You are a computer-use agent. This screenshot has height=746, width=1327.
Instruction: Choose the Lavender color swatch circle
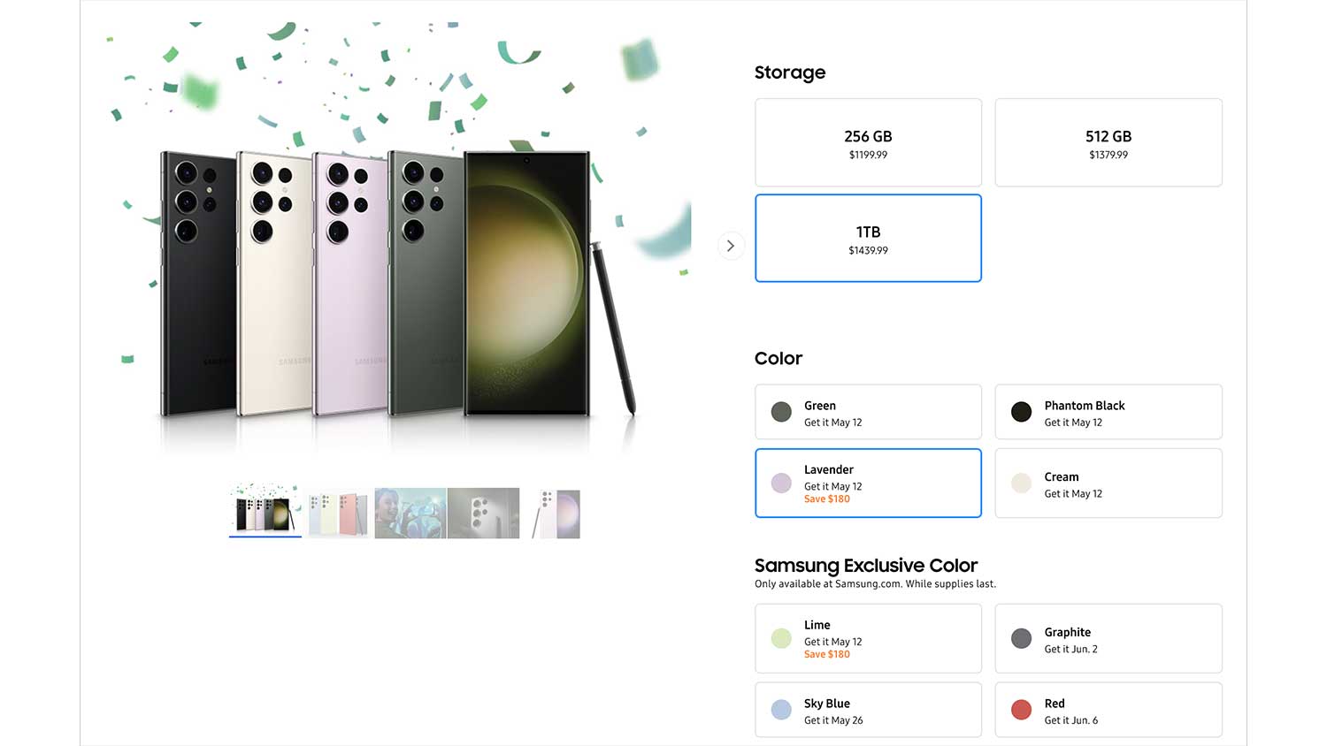click(x=781, y=483)
